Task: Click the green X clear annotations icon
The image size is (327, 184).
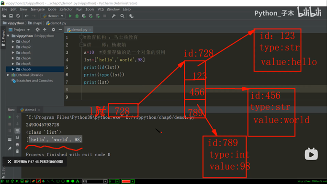Action: [x=17, y=181]
